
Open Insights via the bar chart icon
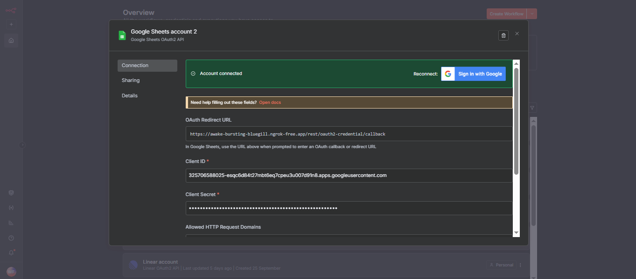(x=11, y=223)
